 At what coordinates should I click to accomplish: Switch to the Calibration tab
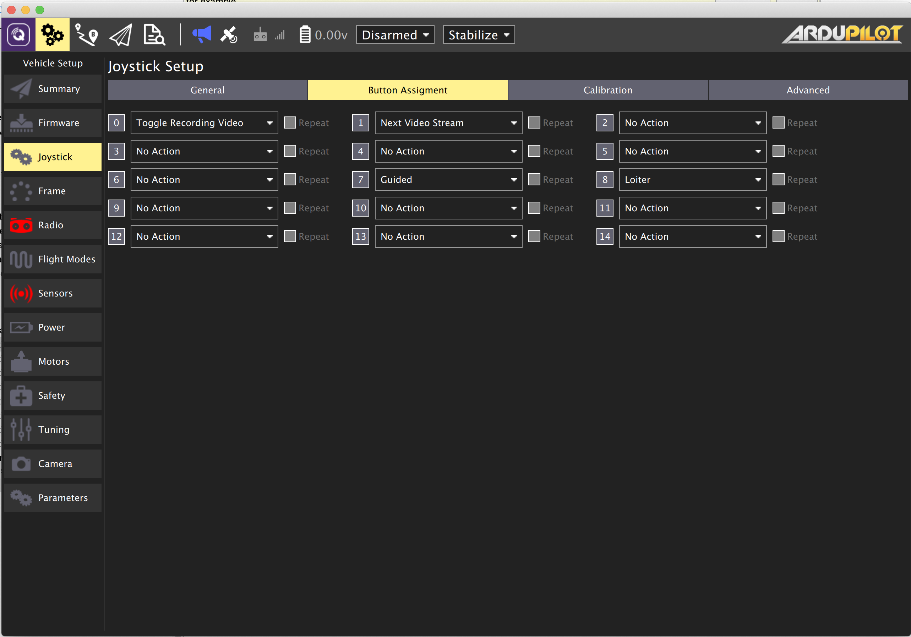(607, 90)
